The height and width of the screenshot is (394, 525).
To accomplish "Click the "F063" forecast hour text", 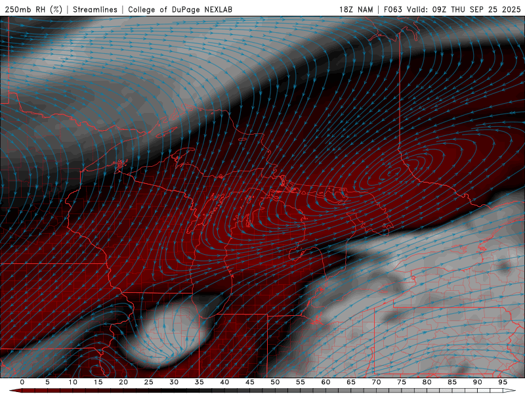I will point(392,9).
